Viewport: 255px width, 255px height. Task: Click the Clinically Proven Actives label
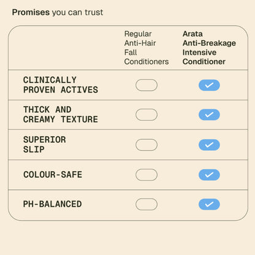[61, 85]
